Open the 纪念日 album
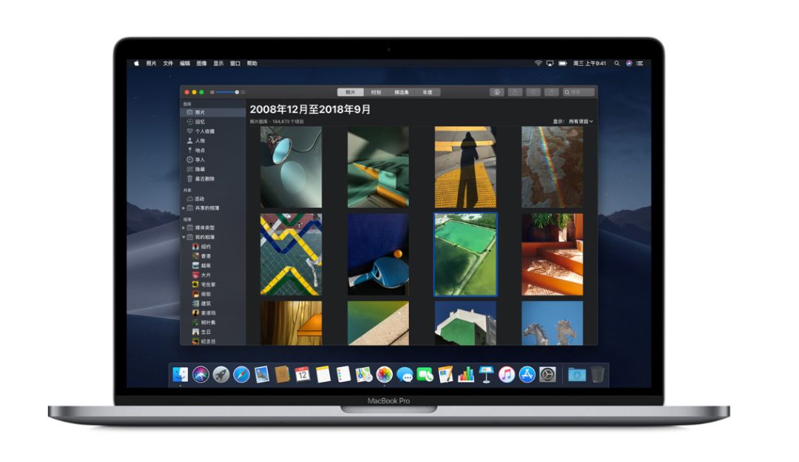 coord(204,341)
